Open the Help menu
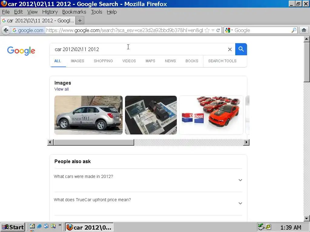The width and height of the screenshot is (310, 232). coord(112,12)
